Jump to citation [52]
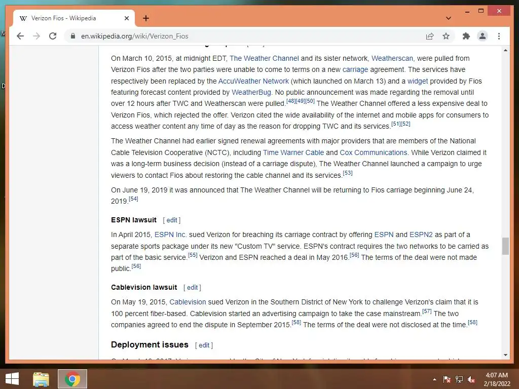519x389 pixels. tap(405, 124)
